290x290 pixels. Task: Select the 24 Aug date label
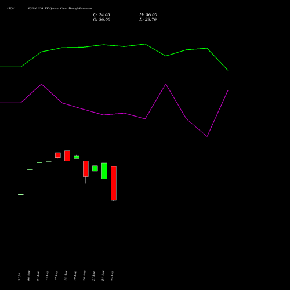pos(103,275)
